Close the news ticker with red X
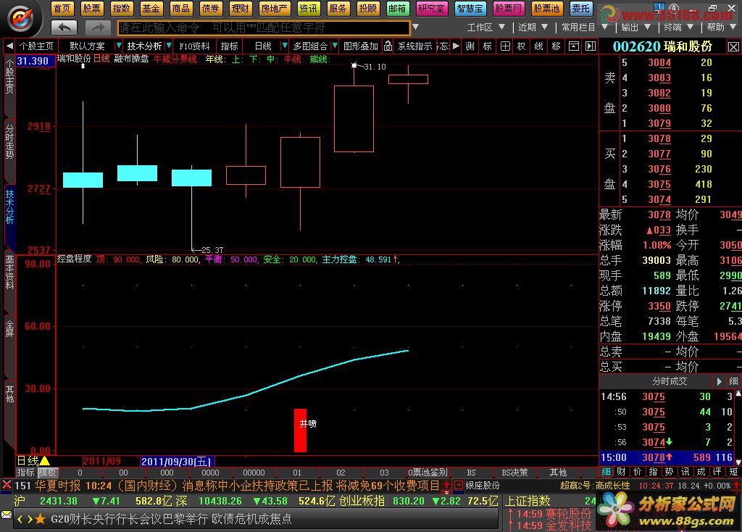 7,485
